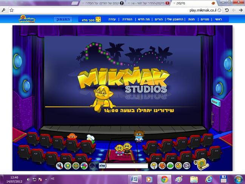Open the הורים parents menu item

[159, 19]
